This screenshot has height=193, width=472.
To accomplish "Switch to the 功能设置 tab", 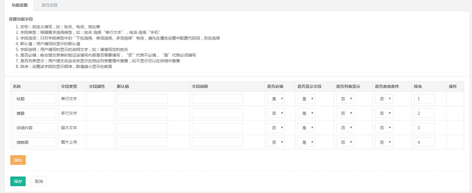I will (20, 5).
